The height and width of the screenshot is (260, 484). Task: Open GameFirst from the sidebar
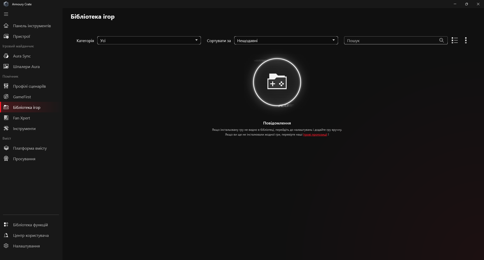coord(31,97)
